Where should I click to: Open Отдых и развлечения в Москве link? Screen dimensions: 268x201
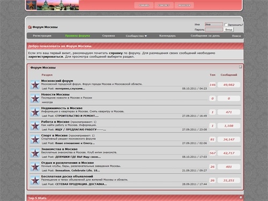(68, 163)
